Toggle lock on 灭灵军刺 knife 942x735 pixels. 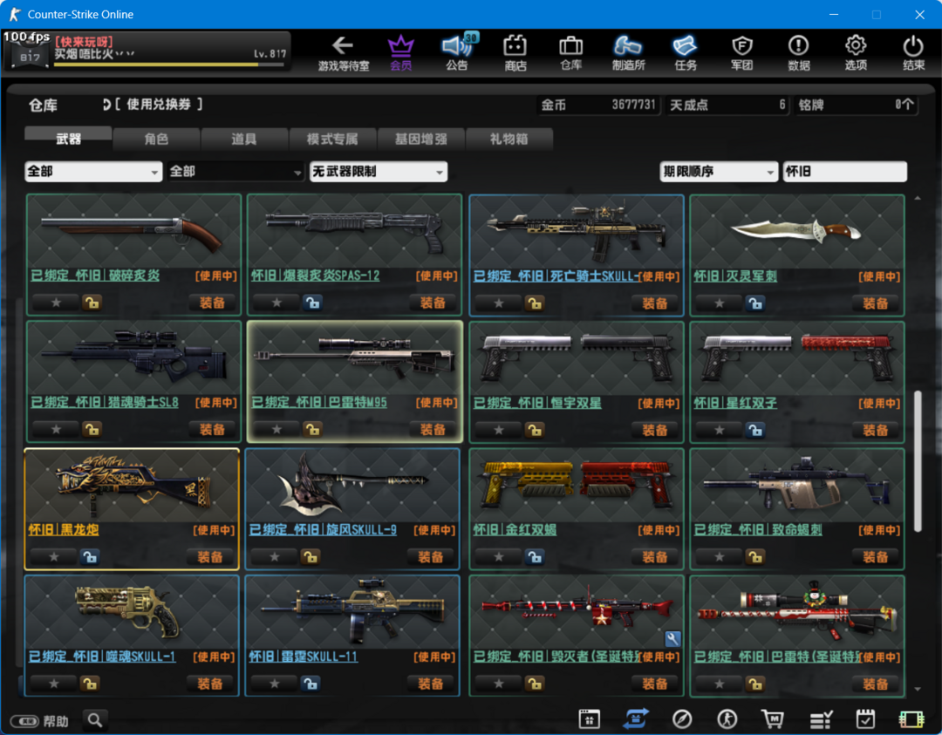(755, 303)
